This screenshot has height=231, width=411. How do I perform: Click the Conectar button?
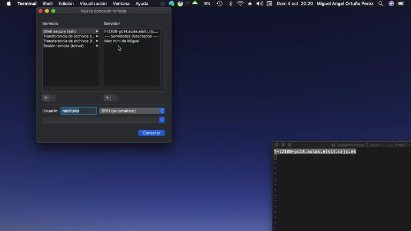click(151, 133)
